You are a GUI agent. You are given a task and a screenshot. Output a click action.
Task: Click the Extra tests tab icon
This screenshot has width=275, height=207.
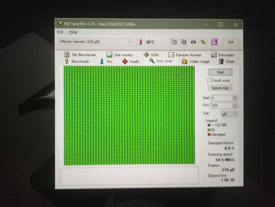pyautogui.click(x=214, y=55)
